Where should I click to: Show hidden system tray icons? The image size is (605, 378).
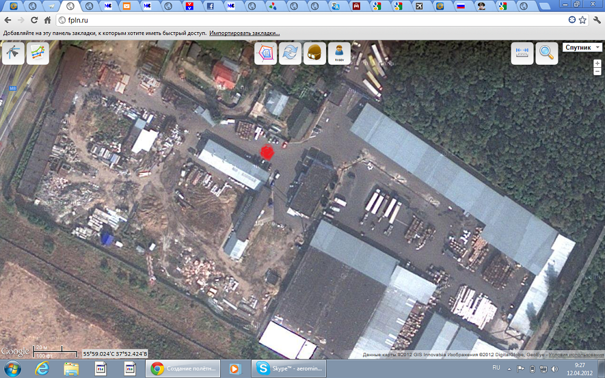[508, 368]
